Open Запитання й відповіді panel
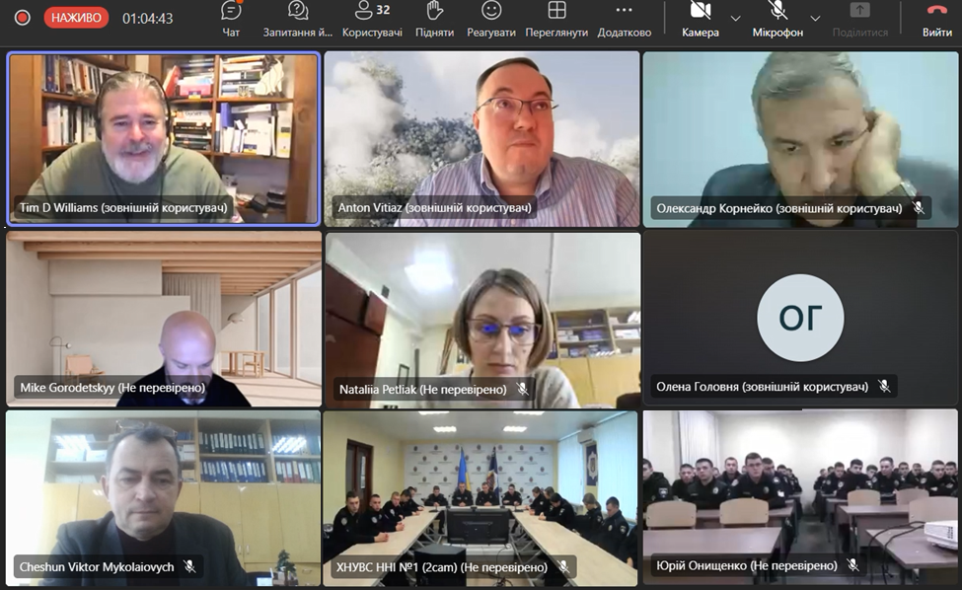 tap(297, 19)
